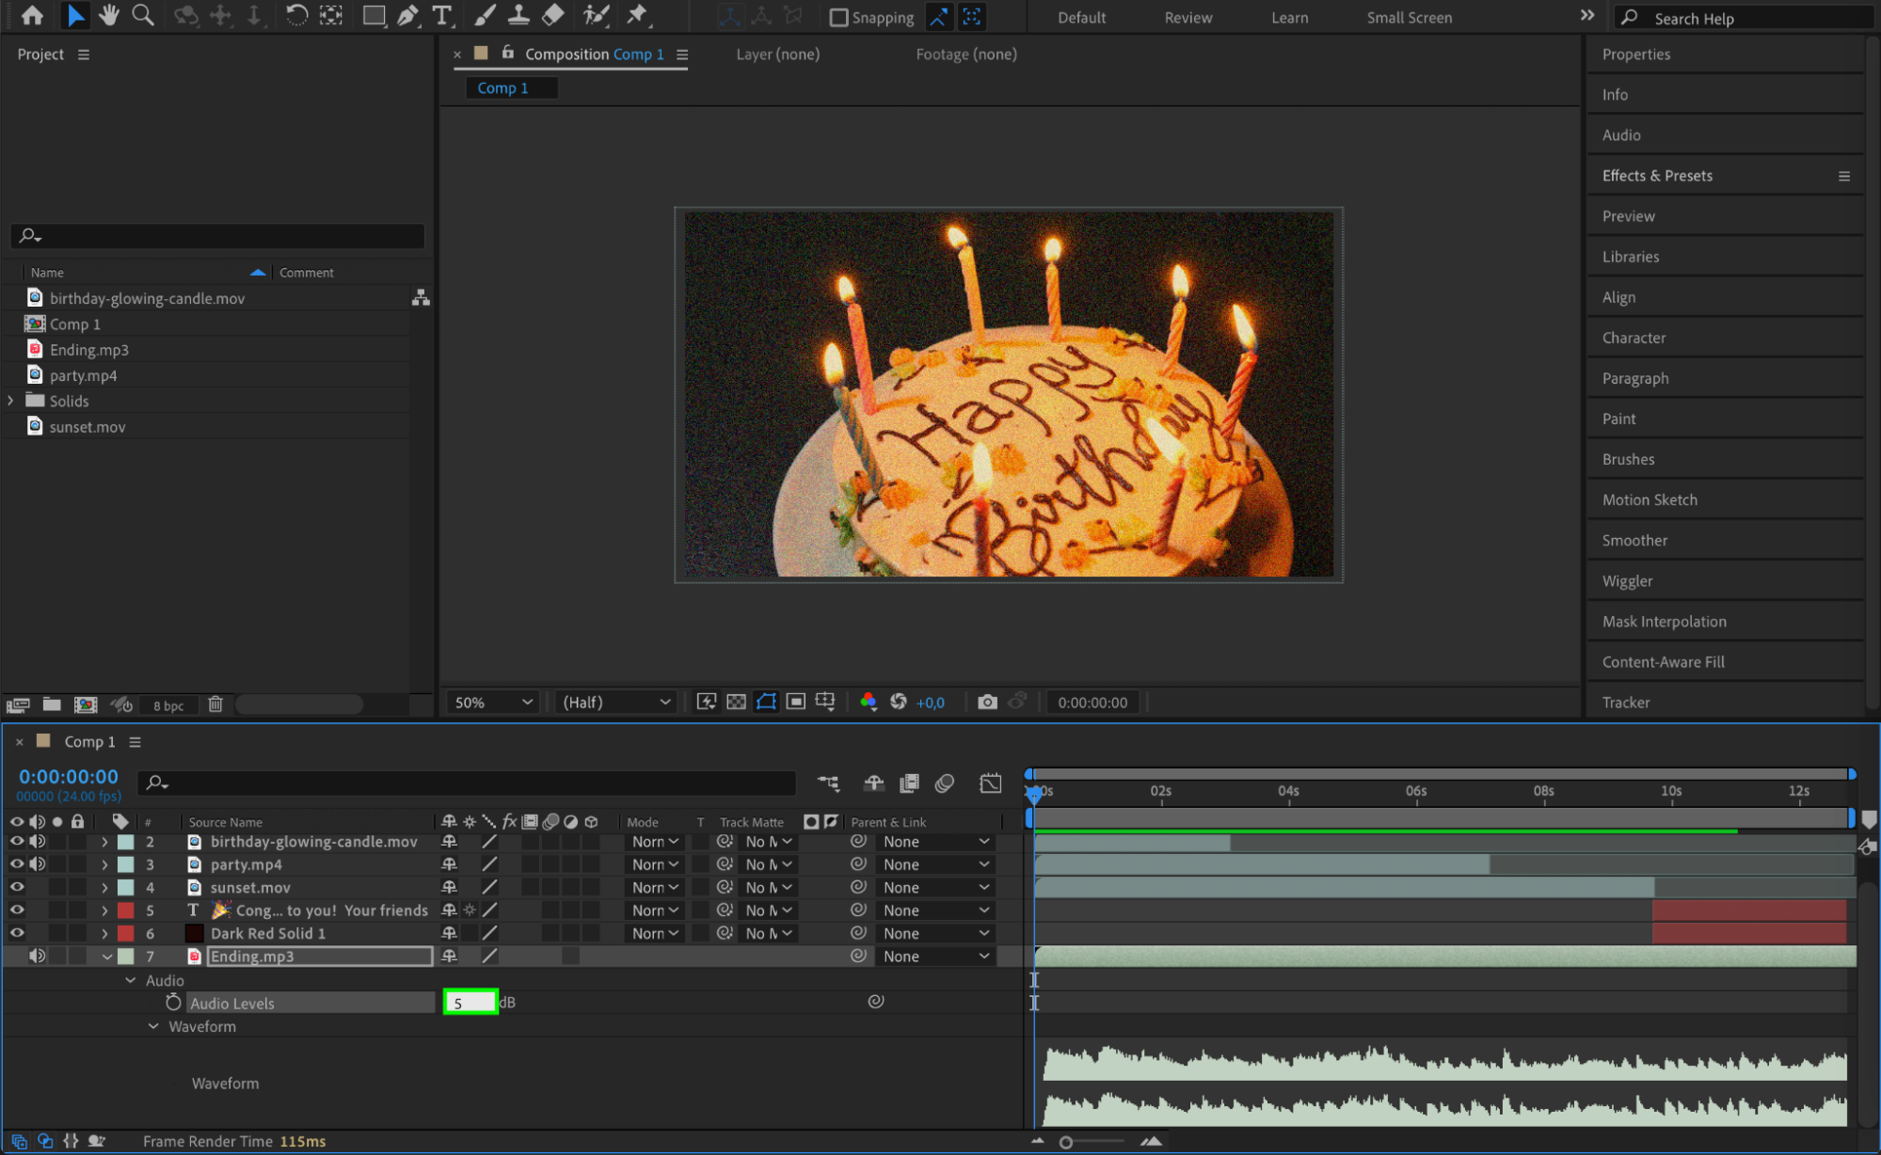
Task: Open the Character panel
Action: coord(1634,338)
